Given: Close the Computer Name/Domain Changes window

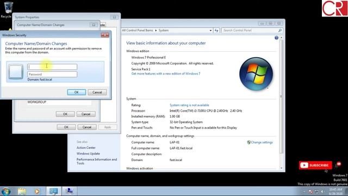Looking at the screenshot, I should pos(94,25).
